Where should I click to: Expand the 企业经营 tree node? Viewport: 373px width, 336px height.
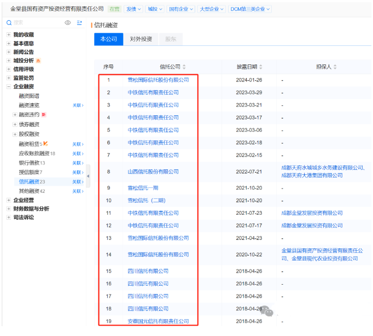(9, 200)
